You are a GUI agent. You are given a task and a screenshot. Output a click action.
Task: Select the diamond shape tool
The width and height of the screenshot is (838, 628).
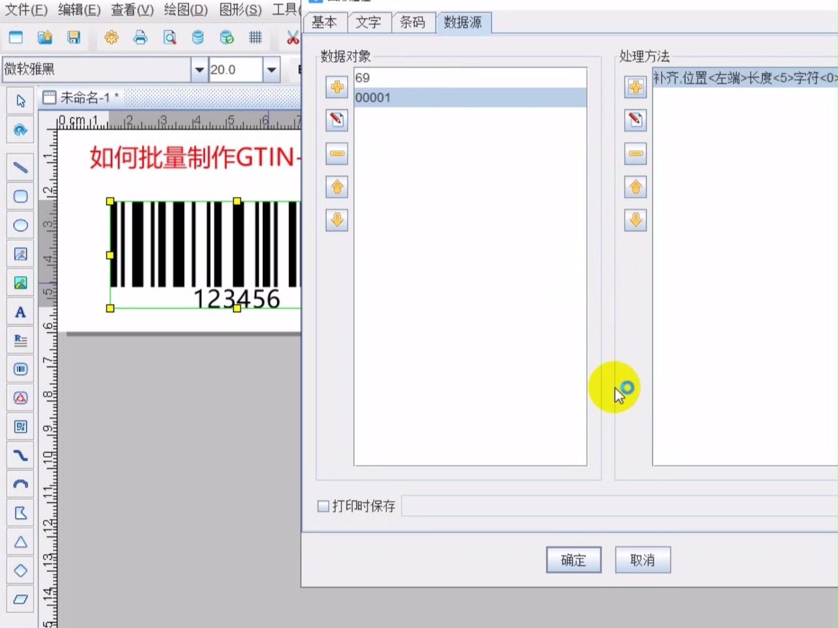pyautogui.click(x=21, y=570)
